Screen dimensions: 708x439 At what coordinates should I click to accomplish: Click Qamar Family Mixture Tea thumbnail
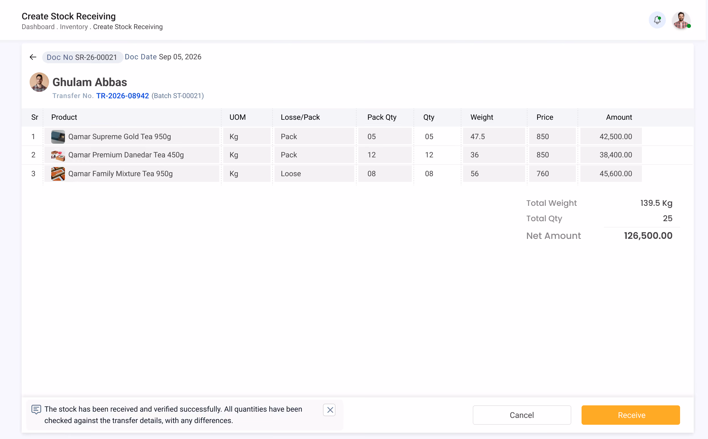58,174
